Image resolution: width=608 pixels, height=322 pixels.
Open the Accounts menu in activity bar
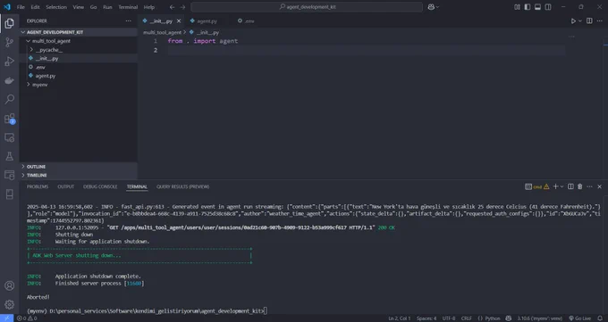pos(9,285)
